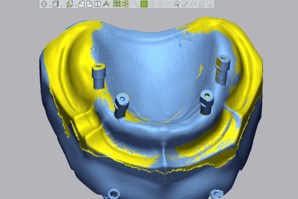The image size is (298, 199).
Task: Select the paint brush selection tool
Action: (x=185, y=4)
